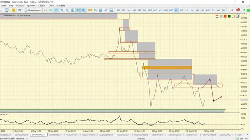Switch to the USDCHFrfd,H1 chart tab
The width and height of the screenshot is (250, 140).
tap(89, 135)
